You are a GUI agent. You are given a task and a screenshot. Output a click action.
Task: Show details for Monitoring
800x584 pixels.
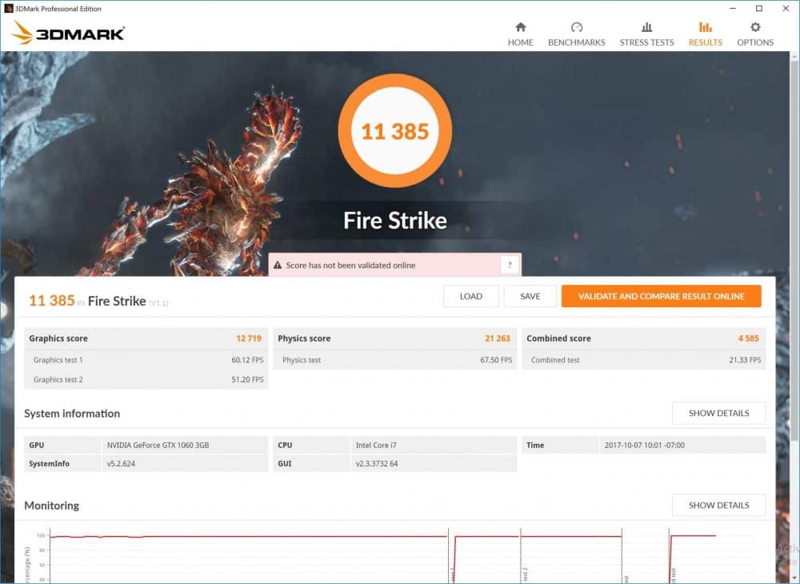719,506
